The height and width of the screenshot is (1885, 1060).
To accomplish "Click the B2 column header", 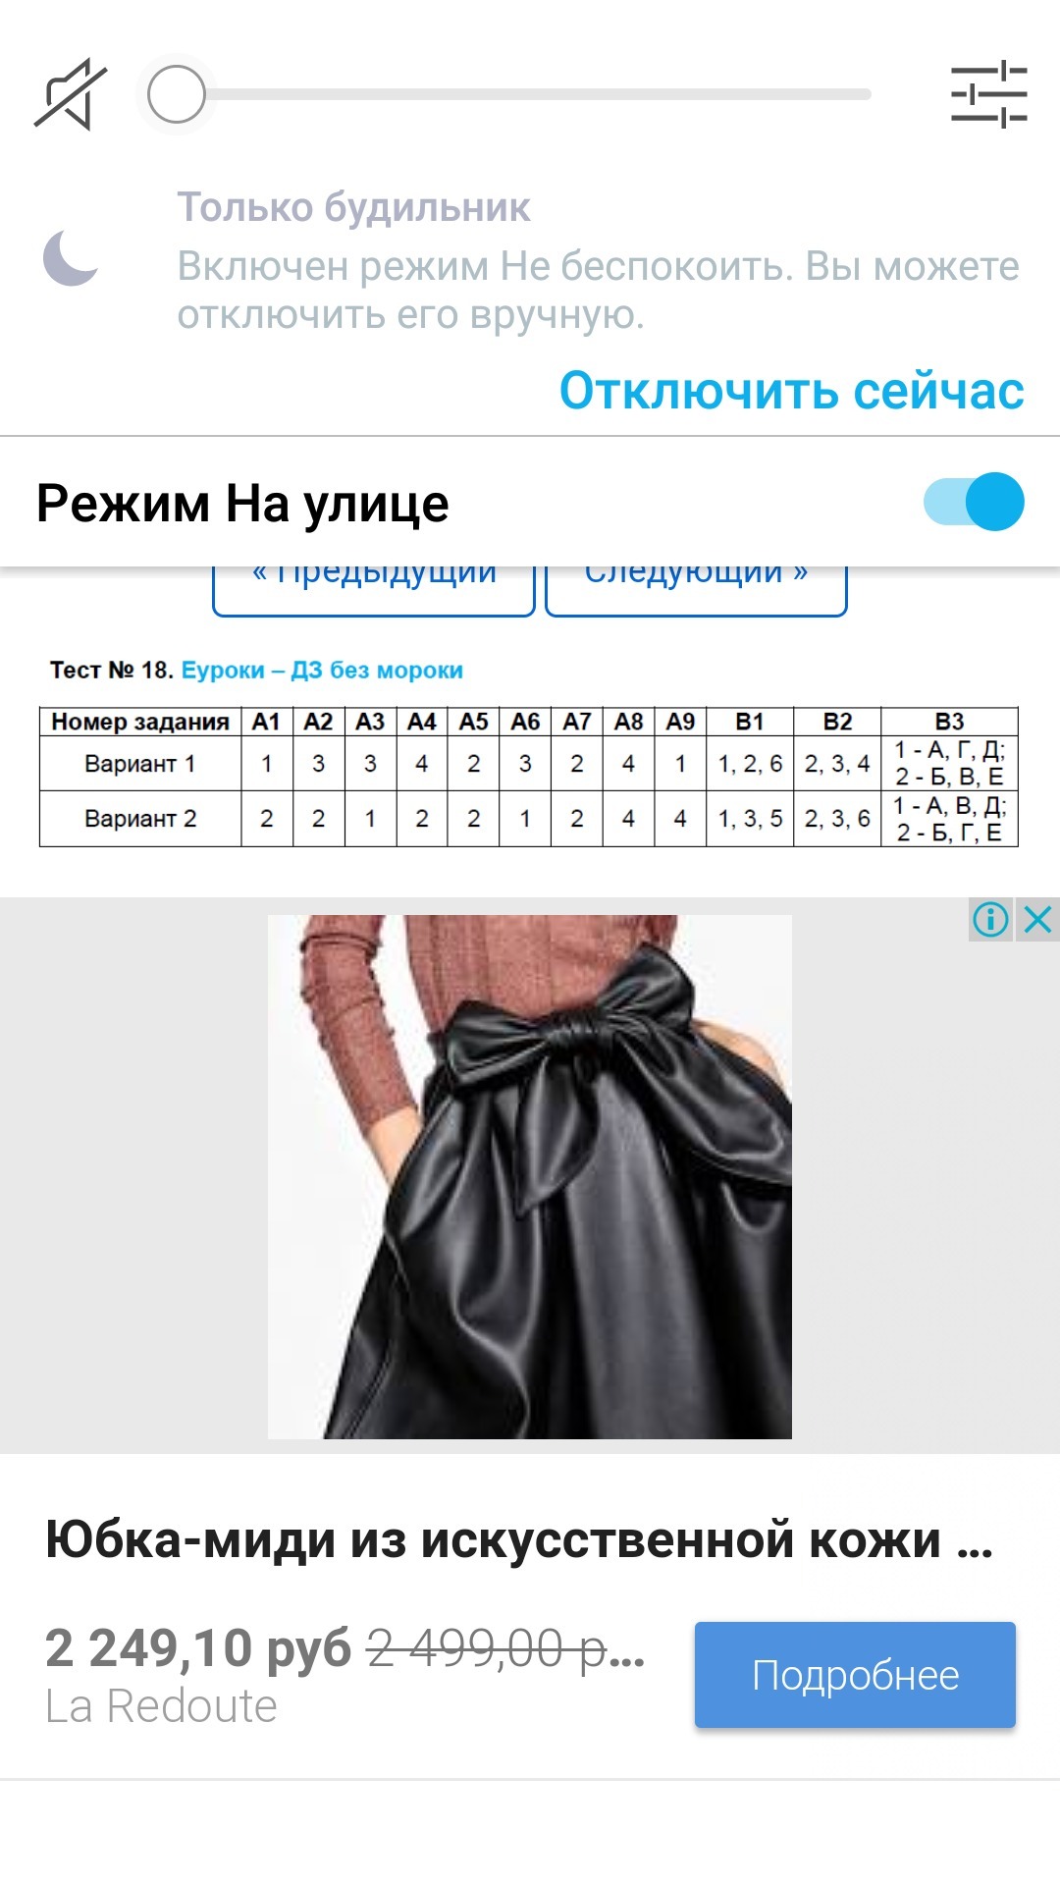I will click(837, 722).
